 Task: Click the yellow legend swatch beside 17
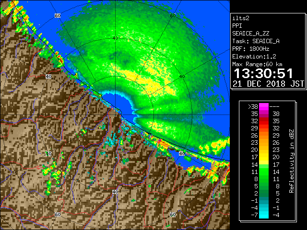pos(264,157)
